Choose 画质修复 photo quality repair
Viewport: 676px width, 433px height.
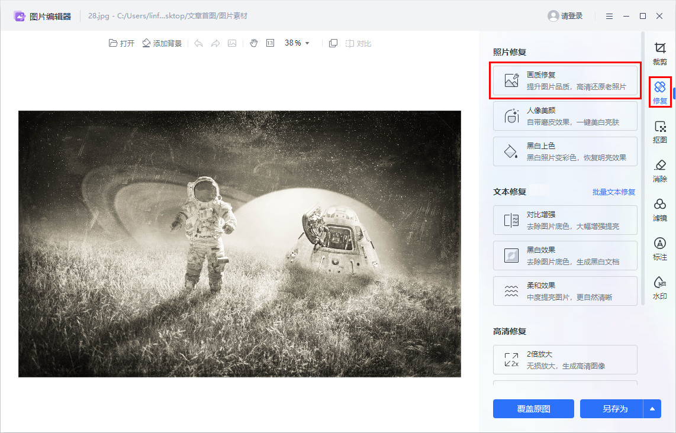565,80
